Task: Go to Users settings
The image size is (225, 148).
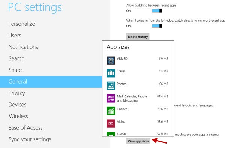Action: tap(15, 36)
